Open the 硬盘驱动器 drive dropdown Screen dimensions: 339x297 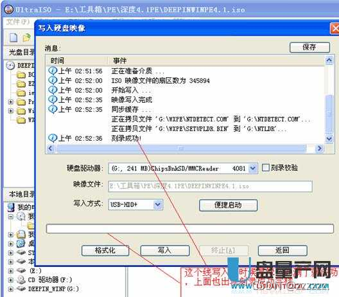point(253,168)
